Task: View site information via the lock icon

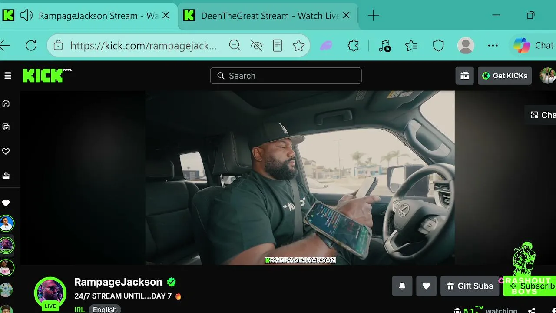Action: click(x=58, y=45)
